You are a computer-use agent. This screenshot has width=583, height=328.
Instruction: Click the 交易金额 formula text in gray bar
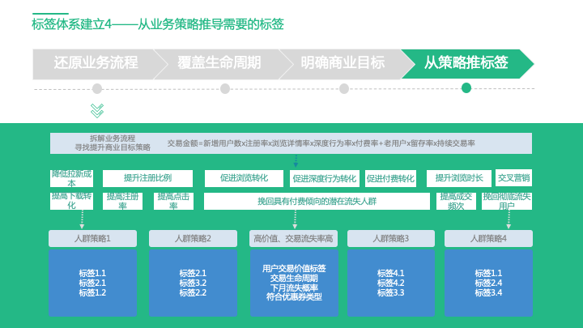coord(321,143)
